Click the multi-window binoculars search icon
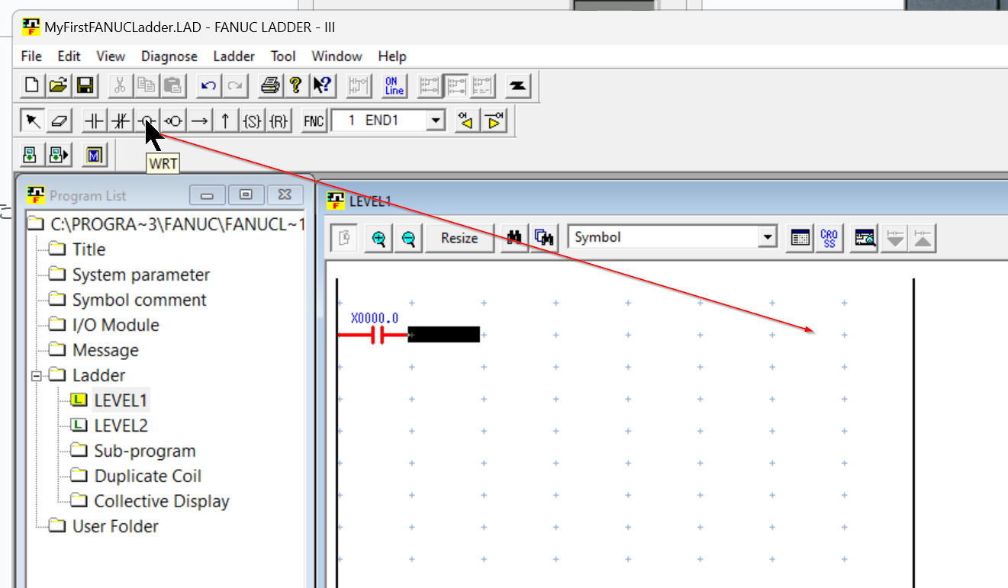Image resolution: width=1008 pixels, height=588 pixels. [543, 238]
